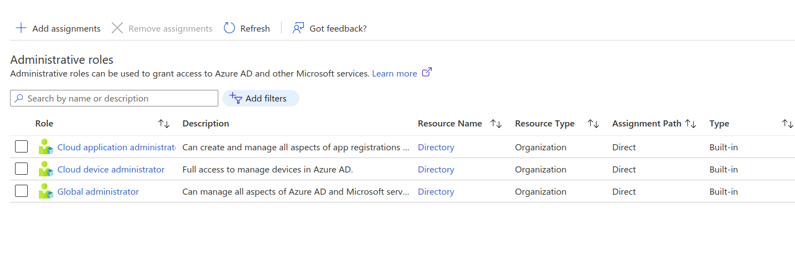Image resolution: width=795 pixels, height=274 pixels.
Task: Click the Refresh circular arrow icon
Action: pyautogui.click(x=229, y=28)
